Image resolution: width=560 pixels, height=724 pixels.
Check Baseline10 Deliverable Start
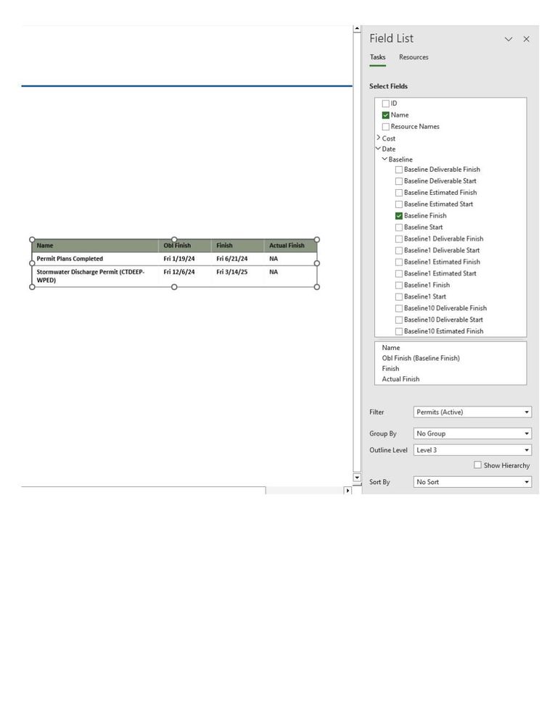point(399,320)
